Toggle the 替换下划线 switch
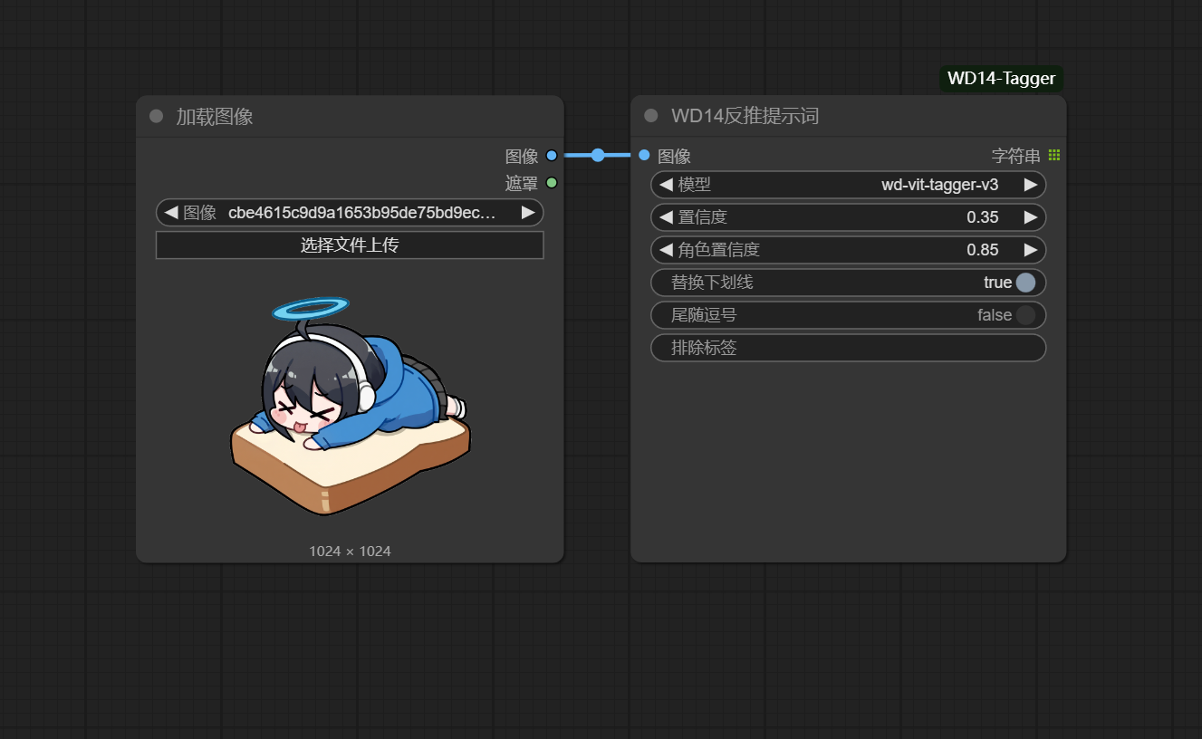 pos(1024,283)
